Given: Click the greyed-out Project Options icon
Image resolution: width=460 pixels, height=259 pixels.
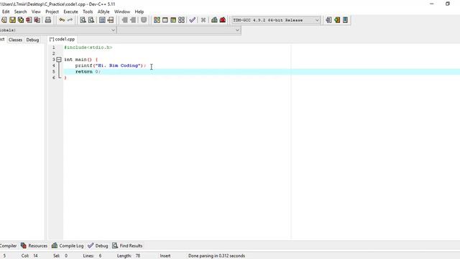Looking at the screenshot, I should [144, 20].
